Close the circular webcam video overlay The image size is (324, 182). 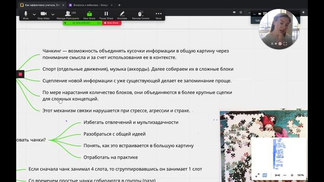[x=272, y=44]
